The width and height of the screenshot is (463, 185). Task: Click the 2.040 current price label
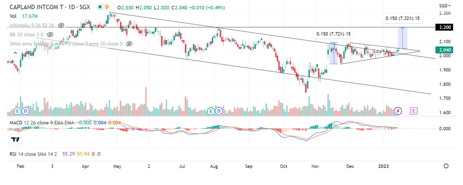(445, 50)
